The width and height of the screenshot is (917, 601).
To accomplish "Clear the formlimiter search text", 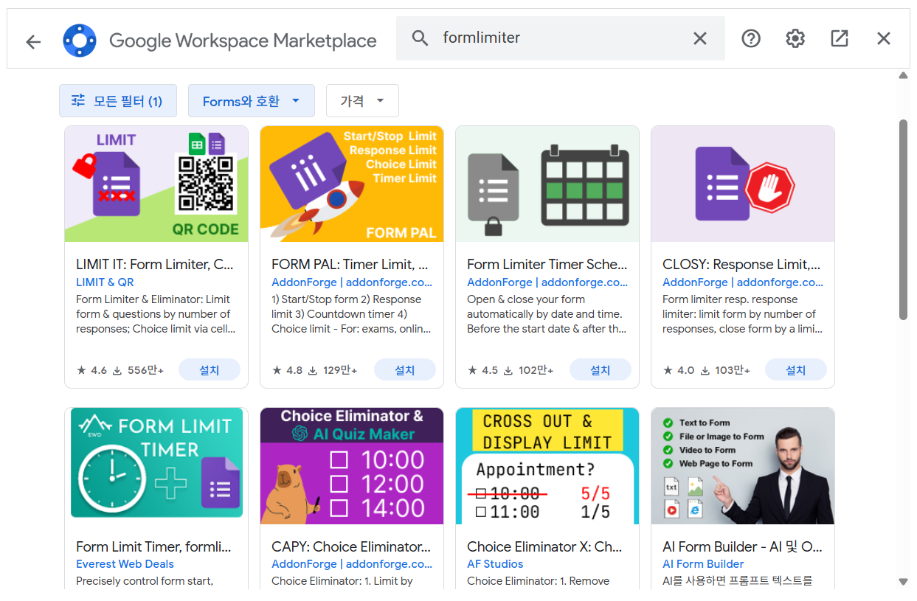I will 700,38.
